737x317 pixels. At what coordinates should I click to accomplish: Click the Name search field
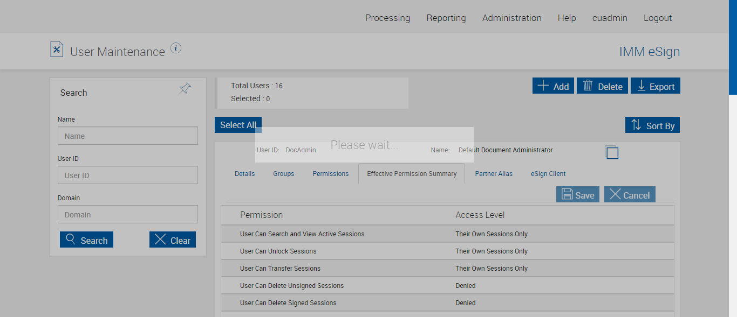[128, 136]
